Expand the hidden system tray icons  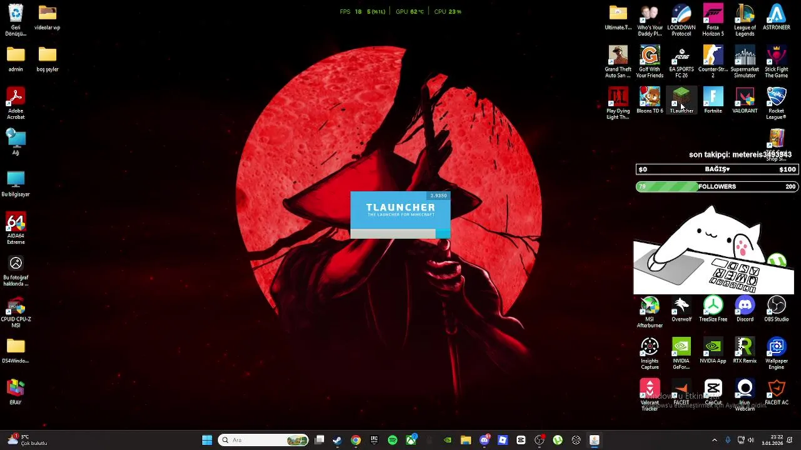click(715, 440)
